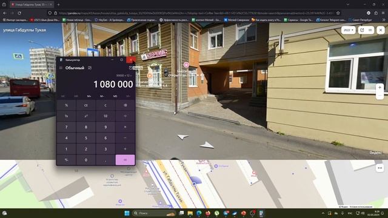Open the calculator history icon
This screenshot has width=388, height=218.
click(131, 68)
